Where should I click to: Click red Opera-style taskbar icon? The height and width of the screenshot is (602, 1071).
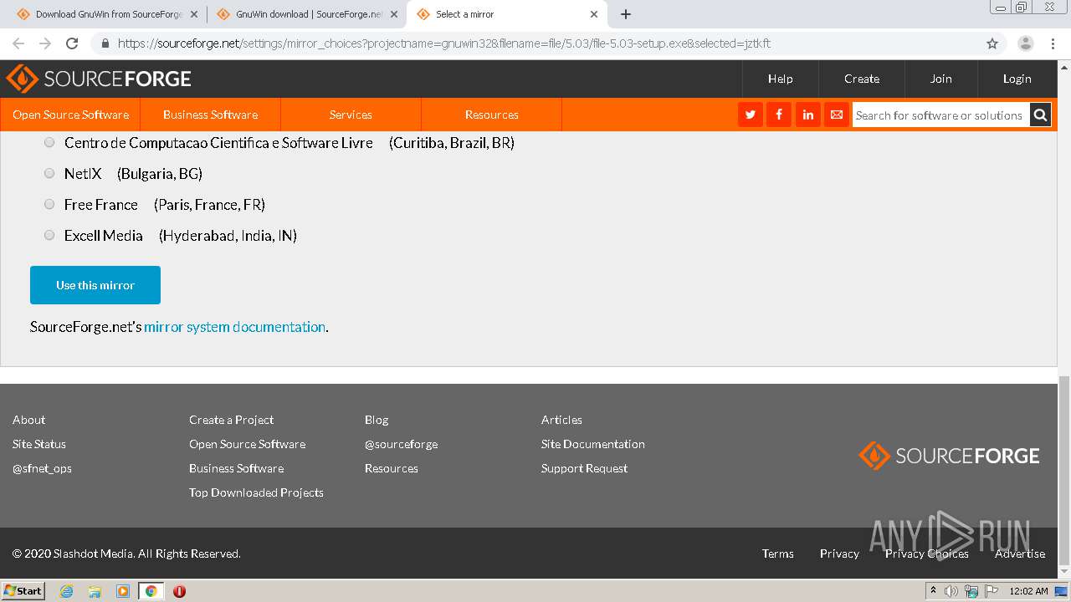tap(179, 591)
